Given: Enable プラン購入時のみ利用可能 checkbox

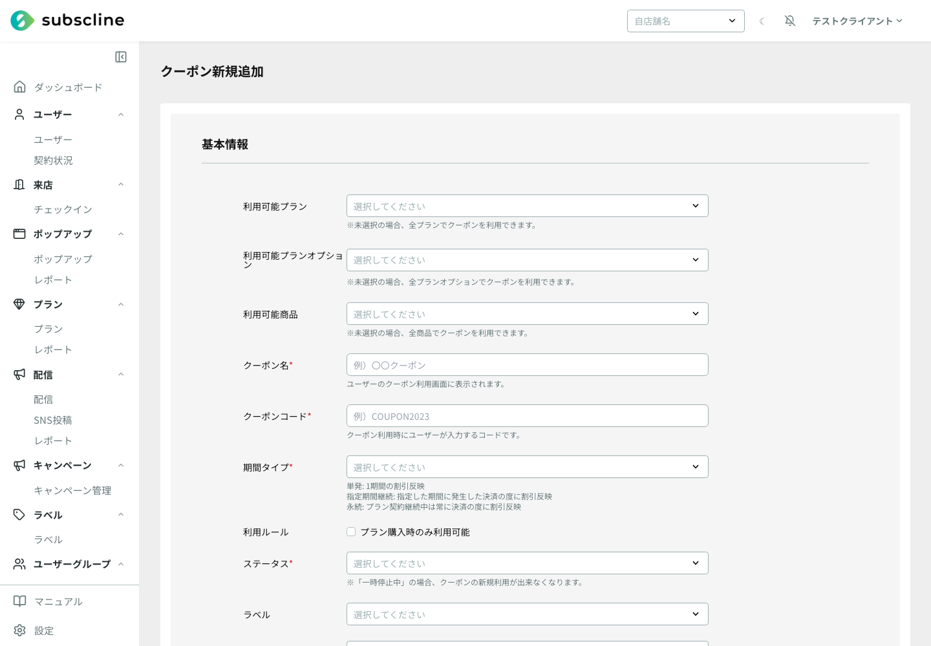Looking at the screenshot, I should pos(351,532).
